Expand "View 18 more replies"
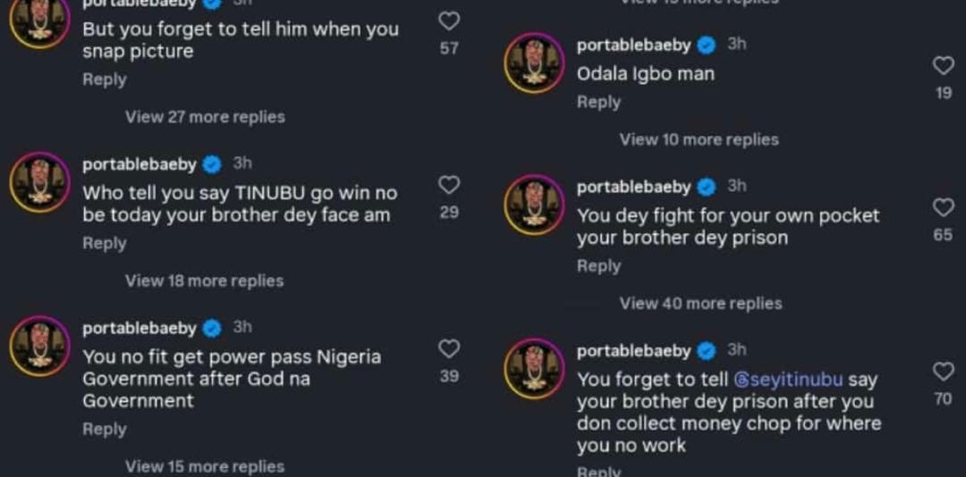The image size is (966, 477). 204,280
